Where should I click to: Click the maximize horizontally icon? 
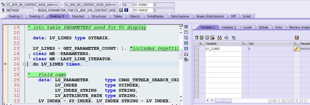[186, 48]
